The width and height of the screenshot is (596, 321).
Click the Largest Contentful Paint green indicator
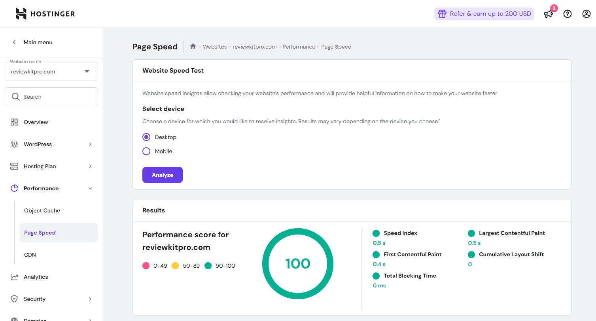471,233
